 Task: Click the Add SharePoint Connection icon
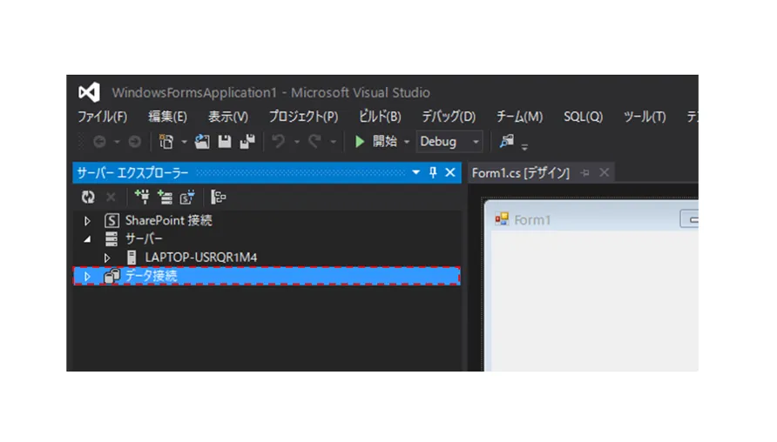pyautogui.click(x=187, y=197)
